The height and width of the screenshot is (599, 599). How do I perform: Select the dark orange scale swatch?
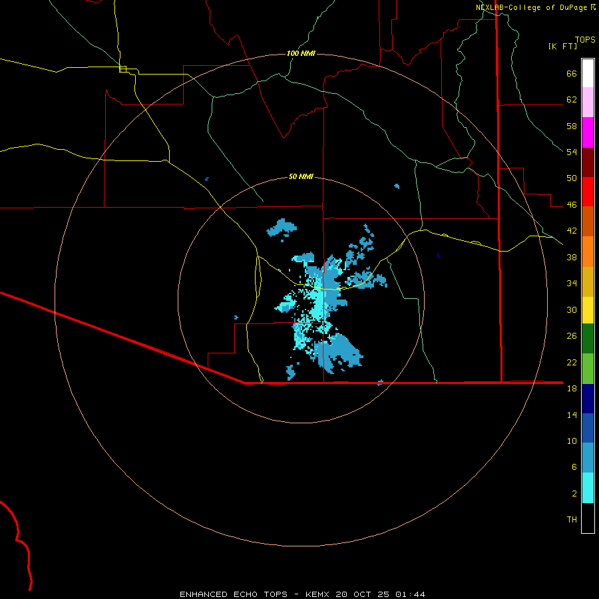point(588,221)
